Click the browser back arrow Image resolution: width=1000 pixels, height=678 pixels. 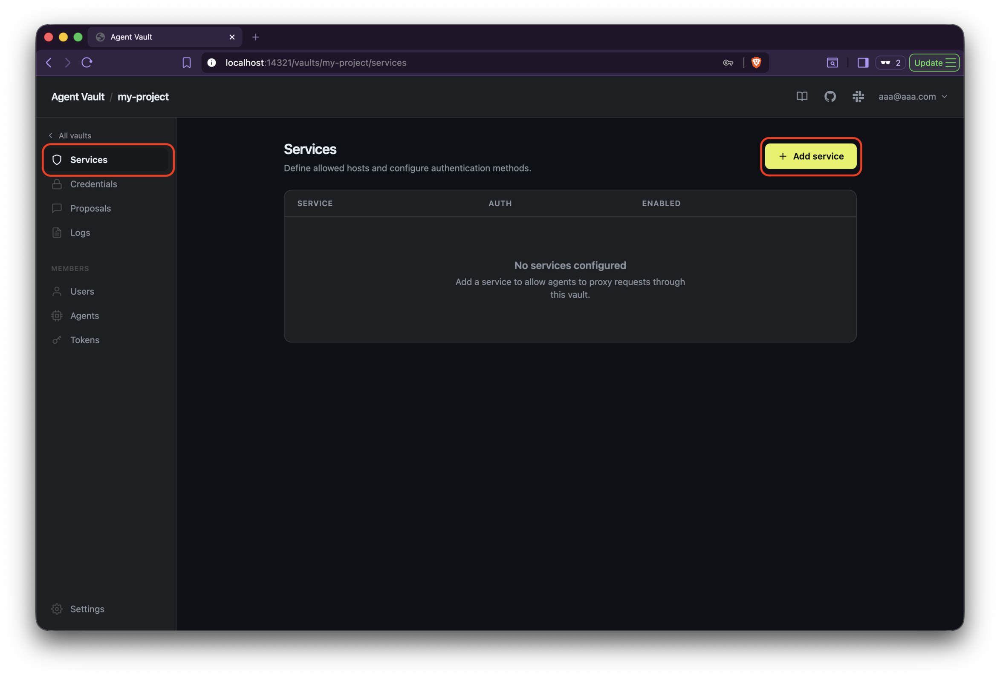[x=49, y=63]
